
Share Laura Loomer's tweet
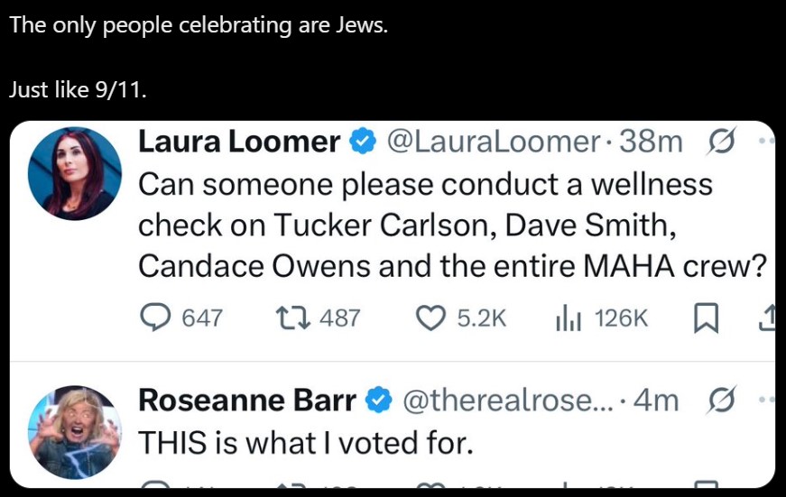769,318
